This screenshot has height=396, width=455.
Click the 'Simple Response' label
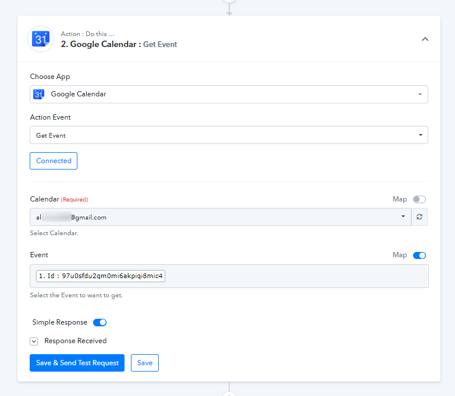[60, 322]
